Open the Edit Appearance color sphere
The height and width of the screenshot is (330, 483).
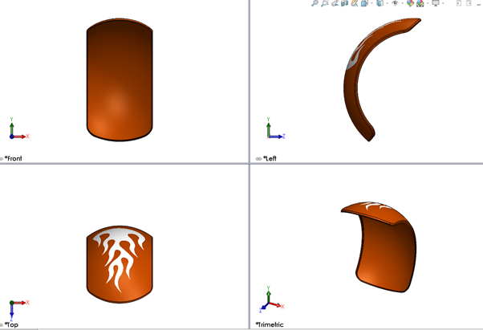pyautogui.click(x=409, y=3)
